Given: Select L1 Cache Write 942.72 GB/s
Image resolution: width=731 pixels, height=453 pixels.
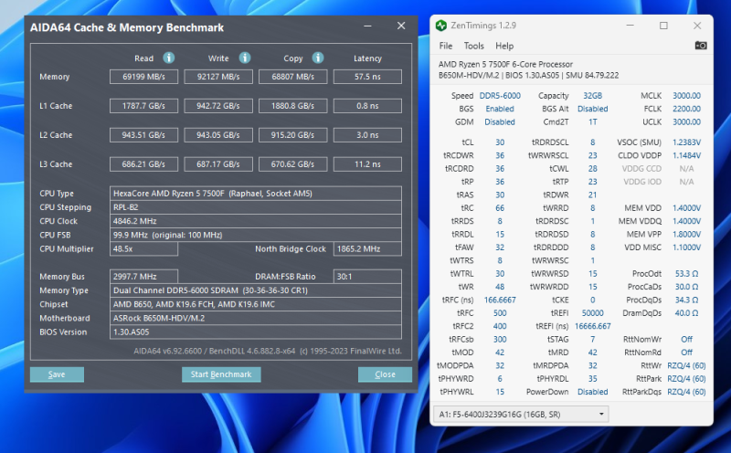Looking at the screenshot, I should point(218,106).
